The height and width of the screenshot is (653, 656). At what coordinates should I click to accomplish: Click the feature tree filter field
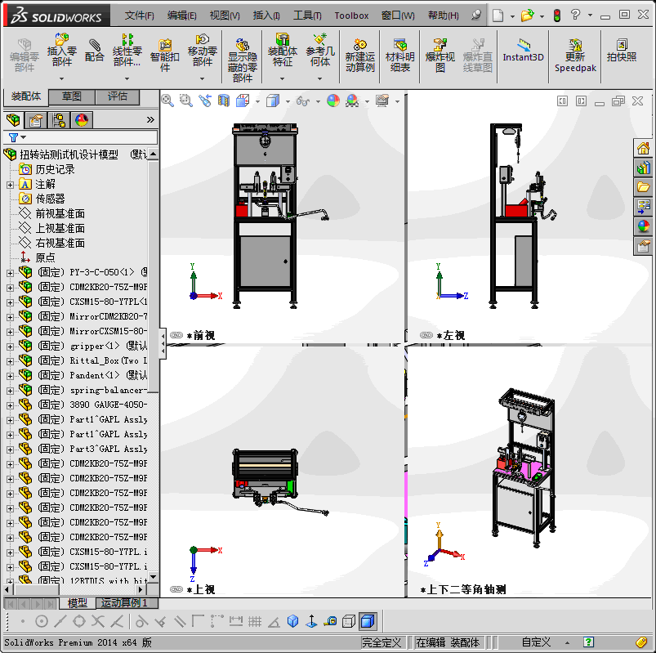point(80,137)
